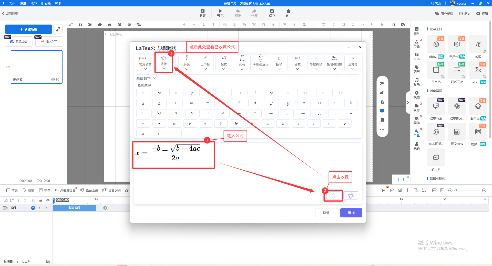This screenshot has height=266, width=492.
Task: Click the green add keyframe diamond
Action: coord(105,208)
